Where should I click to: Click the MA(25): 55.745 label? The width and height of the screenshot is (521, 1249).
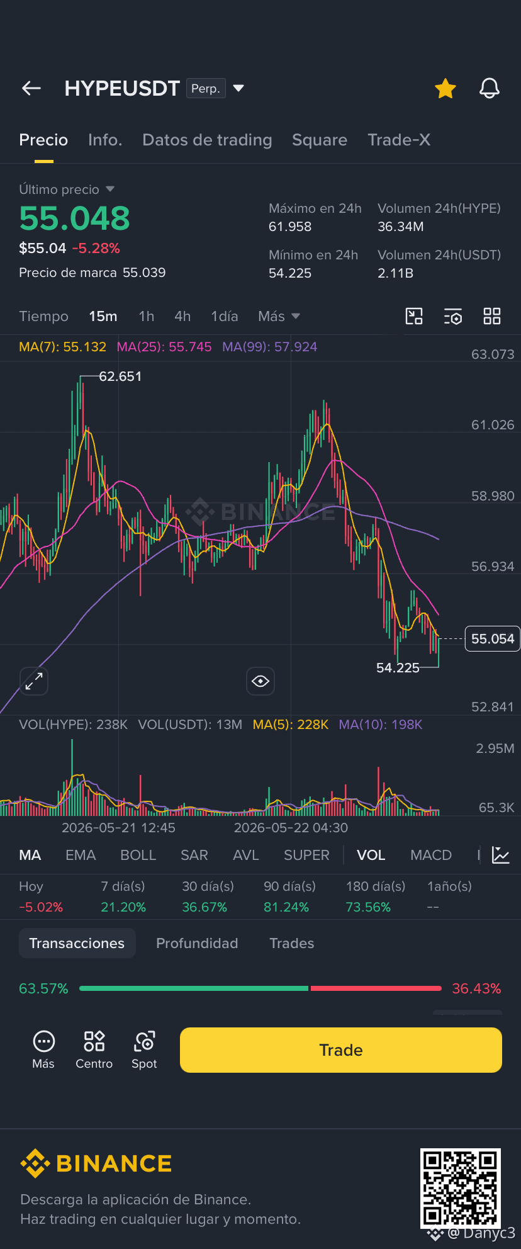[164, 347]
